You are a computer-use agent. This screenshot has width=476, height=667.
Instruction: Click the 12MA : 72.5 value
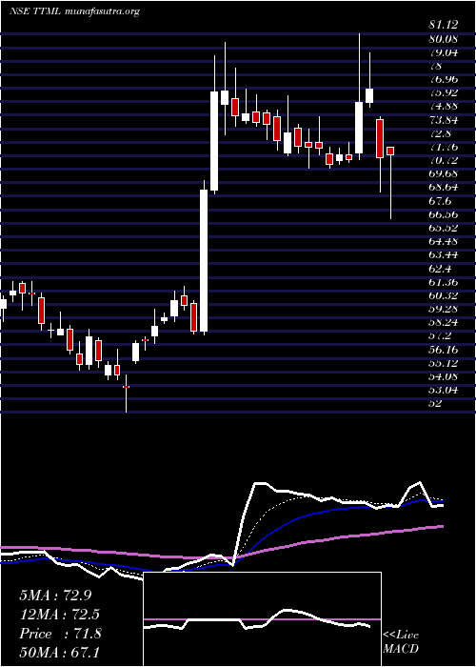pyautogui.click(x=59, y=615)
